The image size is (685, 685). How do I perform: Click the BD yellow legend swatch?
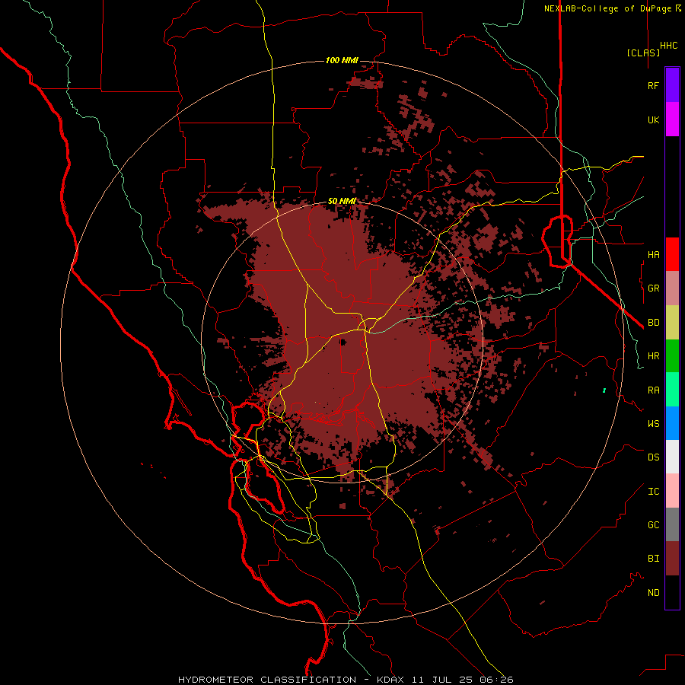point(672,322)
